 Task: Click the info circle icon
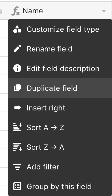click(17, 68)
